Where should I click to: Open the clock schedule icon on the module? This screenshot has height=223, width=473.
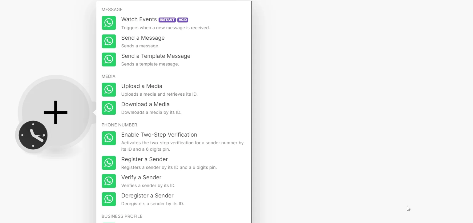point(33,135)
